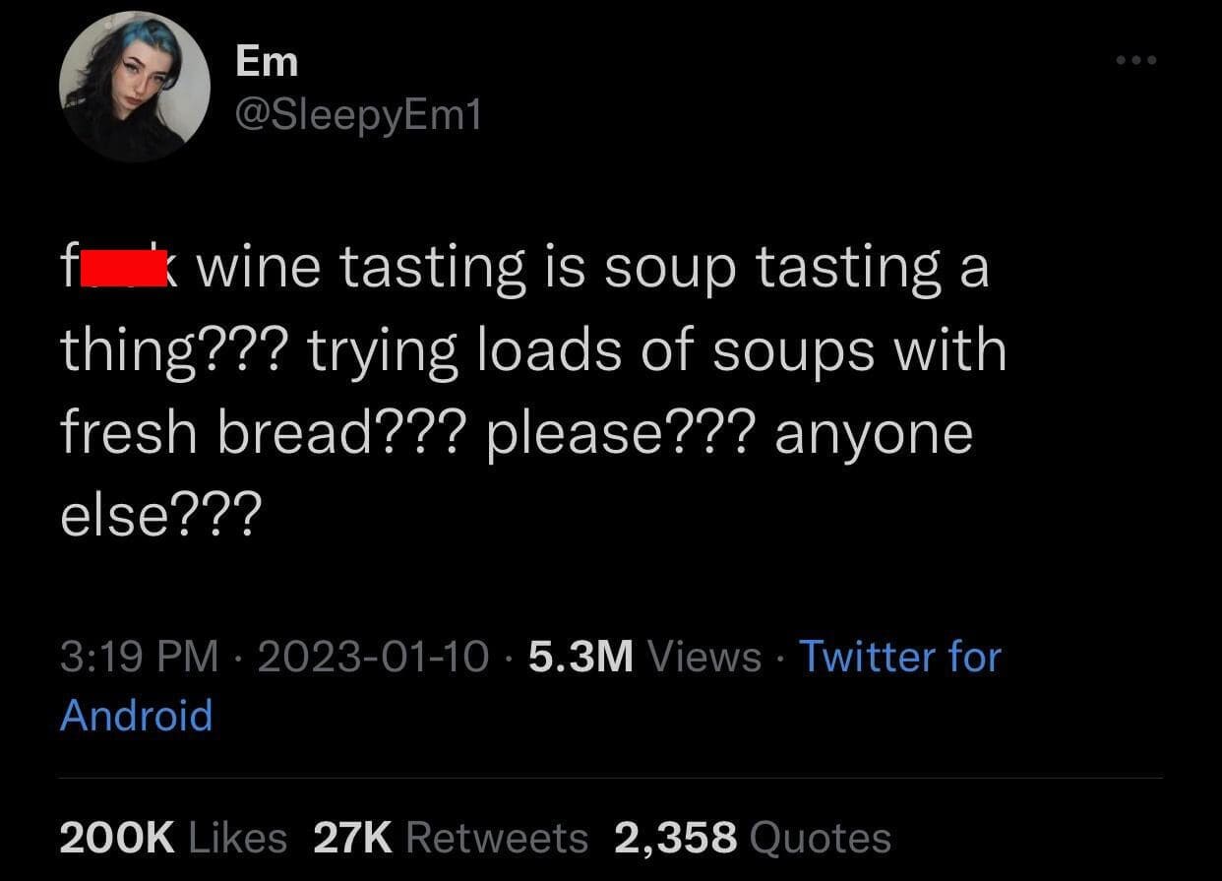Open the display name "Em" profile
This screenshot has width=1222, height=881.
tap(267, 61)
